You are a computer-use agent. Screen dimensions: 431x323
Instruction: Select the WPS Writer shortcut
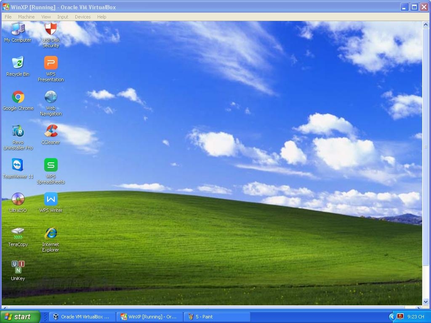pyautogui.click(x=51, y=199)
